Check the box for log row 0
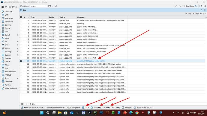The height and width of the screenshot is (116, 207). tap(21, 21)
